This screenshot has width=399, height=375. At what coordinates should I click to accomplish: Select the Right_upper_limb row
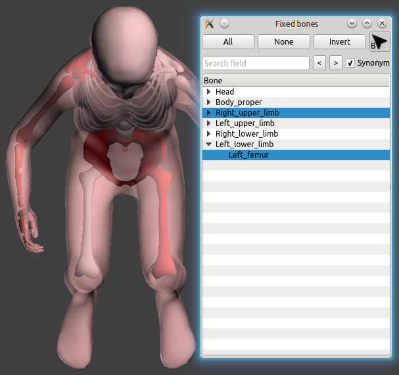[x=296, y=112]
